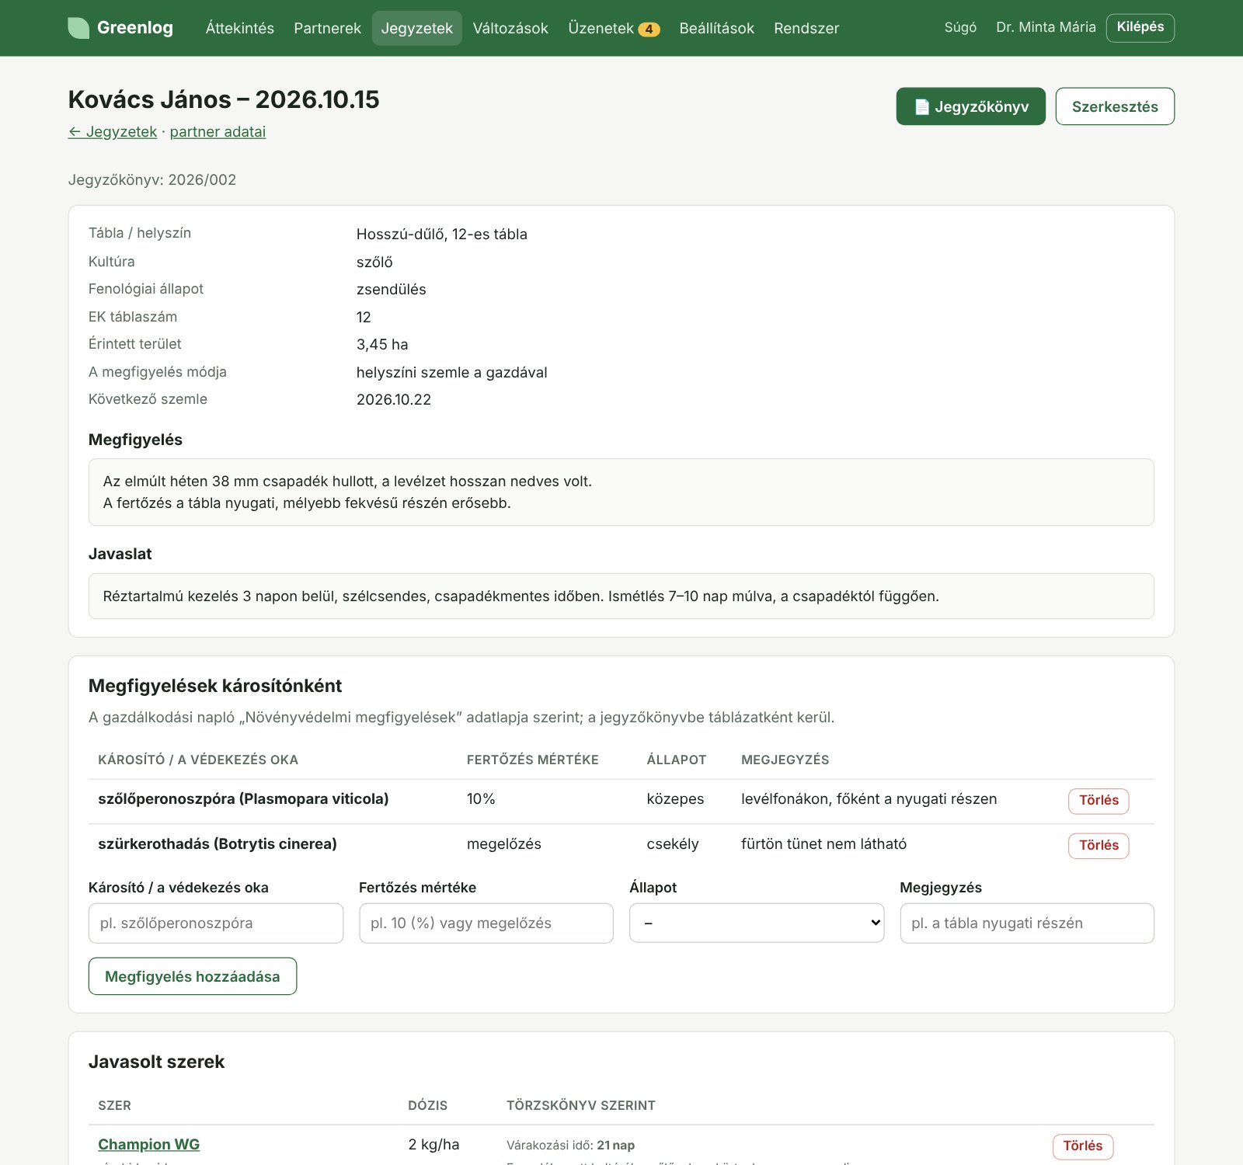The height and width of the screenshot is (1165, 1243).
Task: Click the "közepes" status cell
Action: coord(675,798)
